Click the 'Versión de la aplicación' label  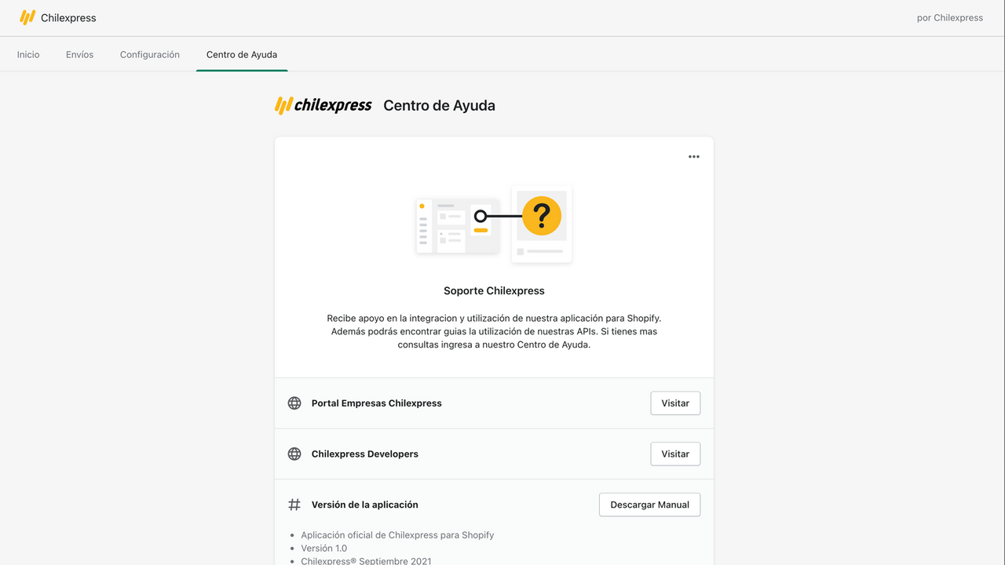pyautogui.click(x=365, y=505)
